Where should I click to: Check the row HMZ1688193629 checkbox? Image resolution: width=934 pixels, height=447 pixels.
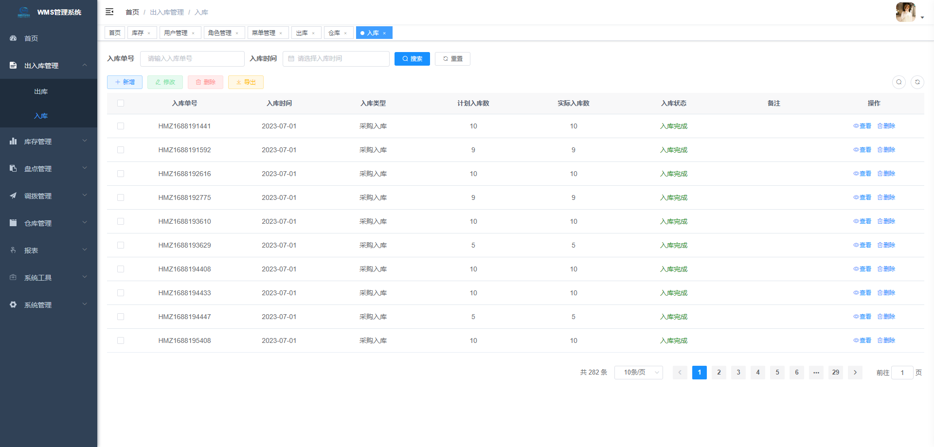(x=121, y=245)
